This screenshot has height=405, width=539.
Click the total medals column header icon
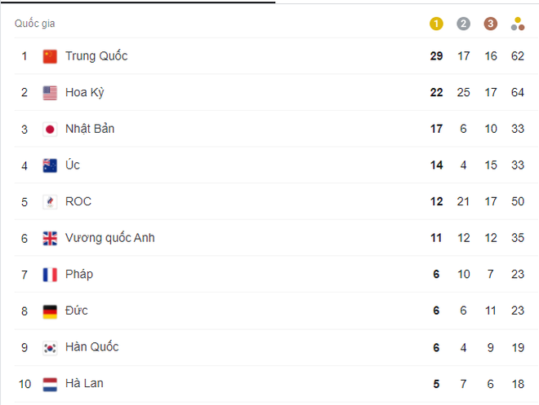point(517,24)
